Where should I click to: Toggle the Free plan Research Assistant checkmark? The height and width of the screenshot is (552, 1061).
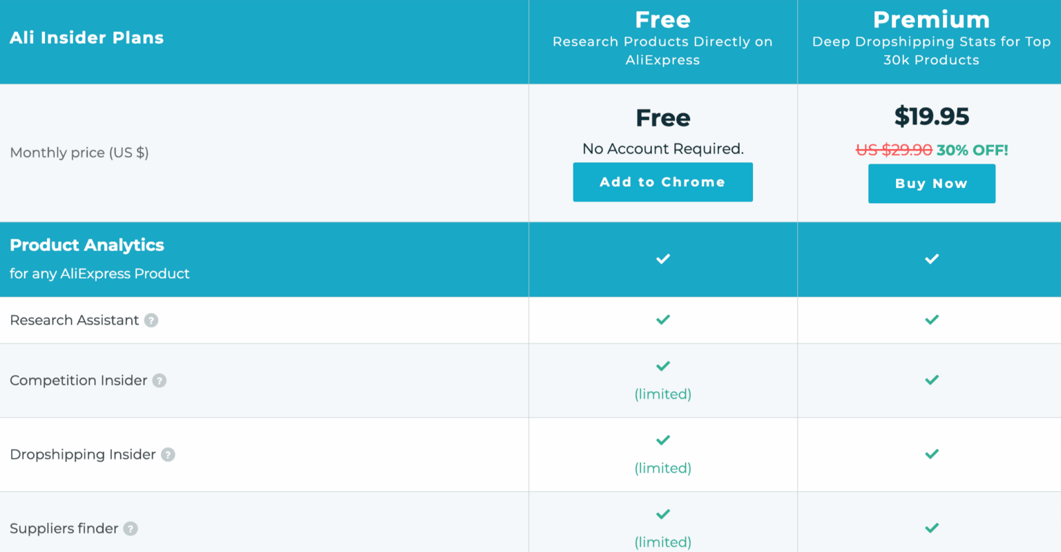coord(662,320)
